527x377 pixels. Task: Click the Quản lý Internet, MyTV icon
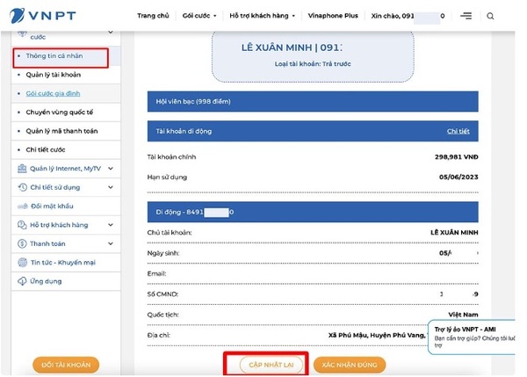pos(21,169)
